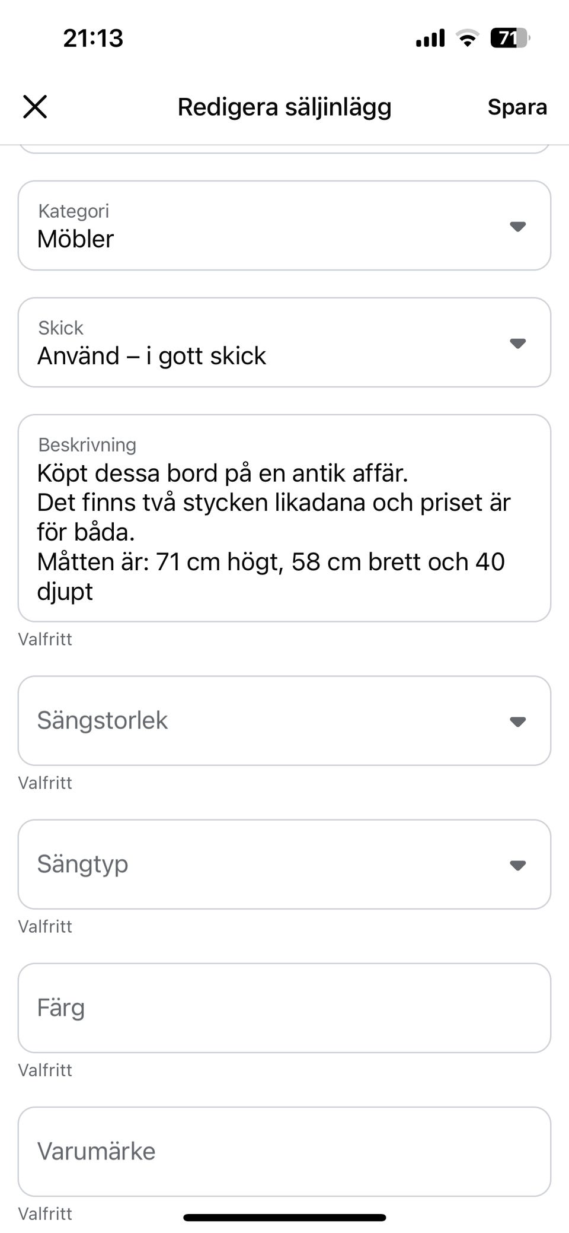The width and height of the screenshot is (569, 1233).
Task: Tap the Wi-Fi icon in status bar
Action: (467, 39)
